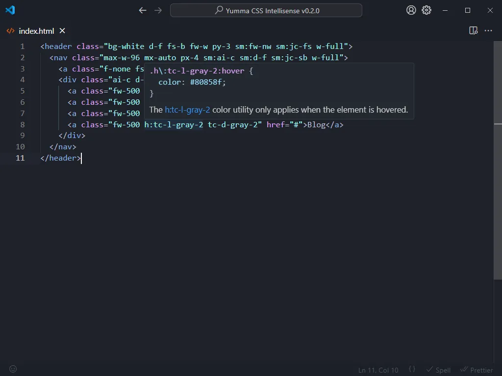Close the VS Code window
The height and width of the screenshot is (376, 502).
(x=490, y=11)
